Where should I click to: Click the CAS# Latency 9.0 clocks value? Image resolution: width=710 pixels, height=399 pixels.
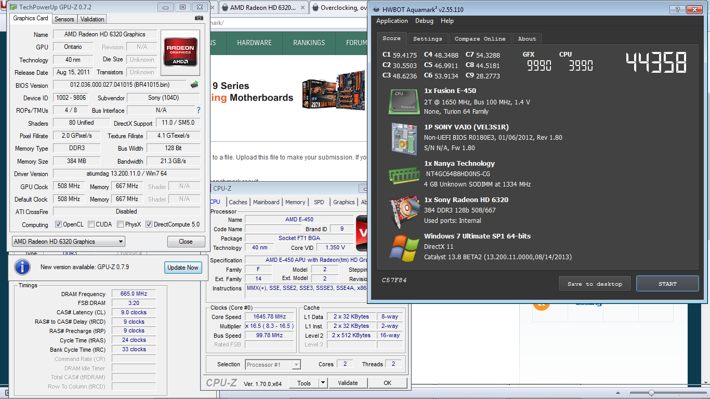tap(134, 313)
